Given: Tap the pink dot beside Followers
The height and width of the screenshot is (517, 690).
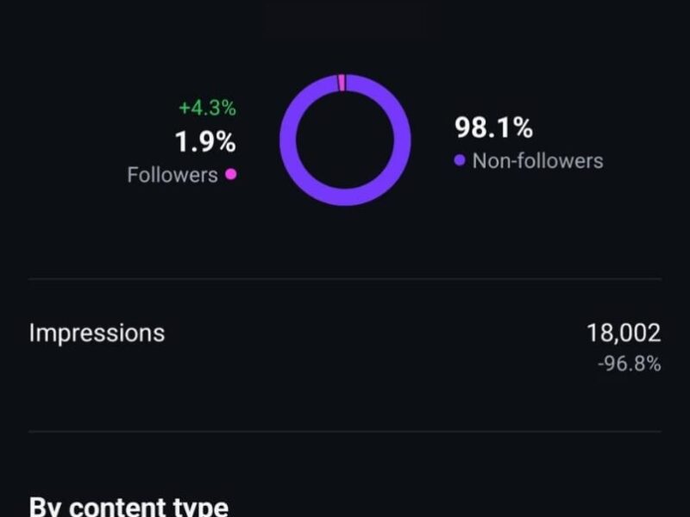Looking at the screenshot, I should 230,174.
